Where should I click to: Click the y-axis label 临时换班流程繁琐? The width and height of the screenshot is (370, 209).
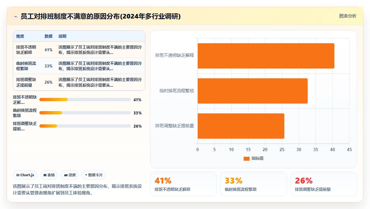176,91
